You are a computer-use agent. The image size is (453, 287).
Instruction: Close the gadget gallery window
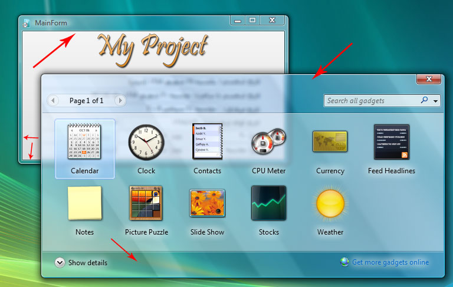pos(429,79)
